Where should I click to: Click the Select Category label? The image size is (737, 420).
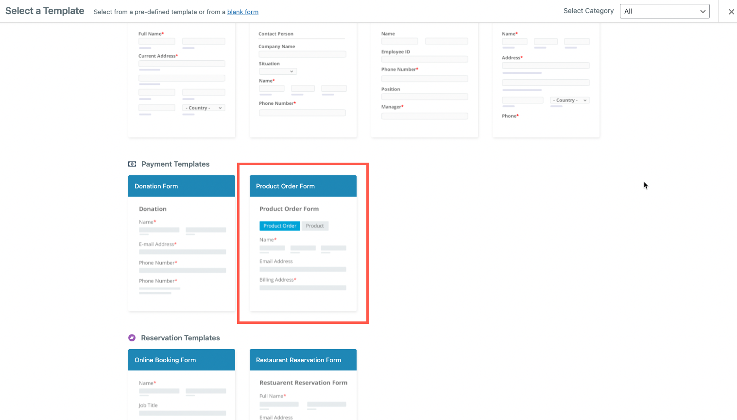point(588,11)
